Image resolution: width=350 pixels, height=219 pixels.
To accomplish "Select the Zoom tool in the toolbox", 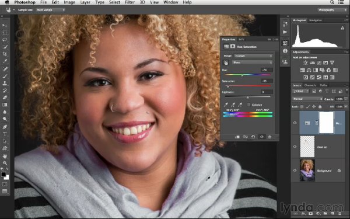I will [5, 163].
